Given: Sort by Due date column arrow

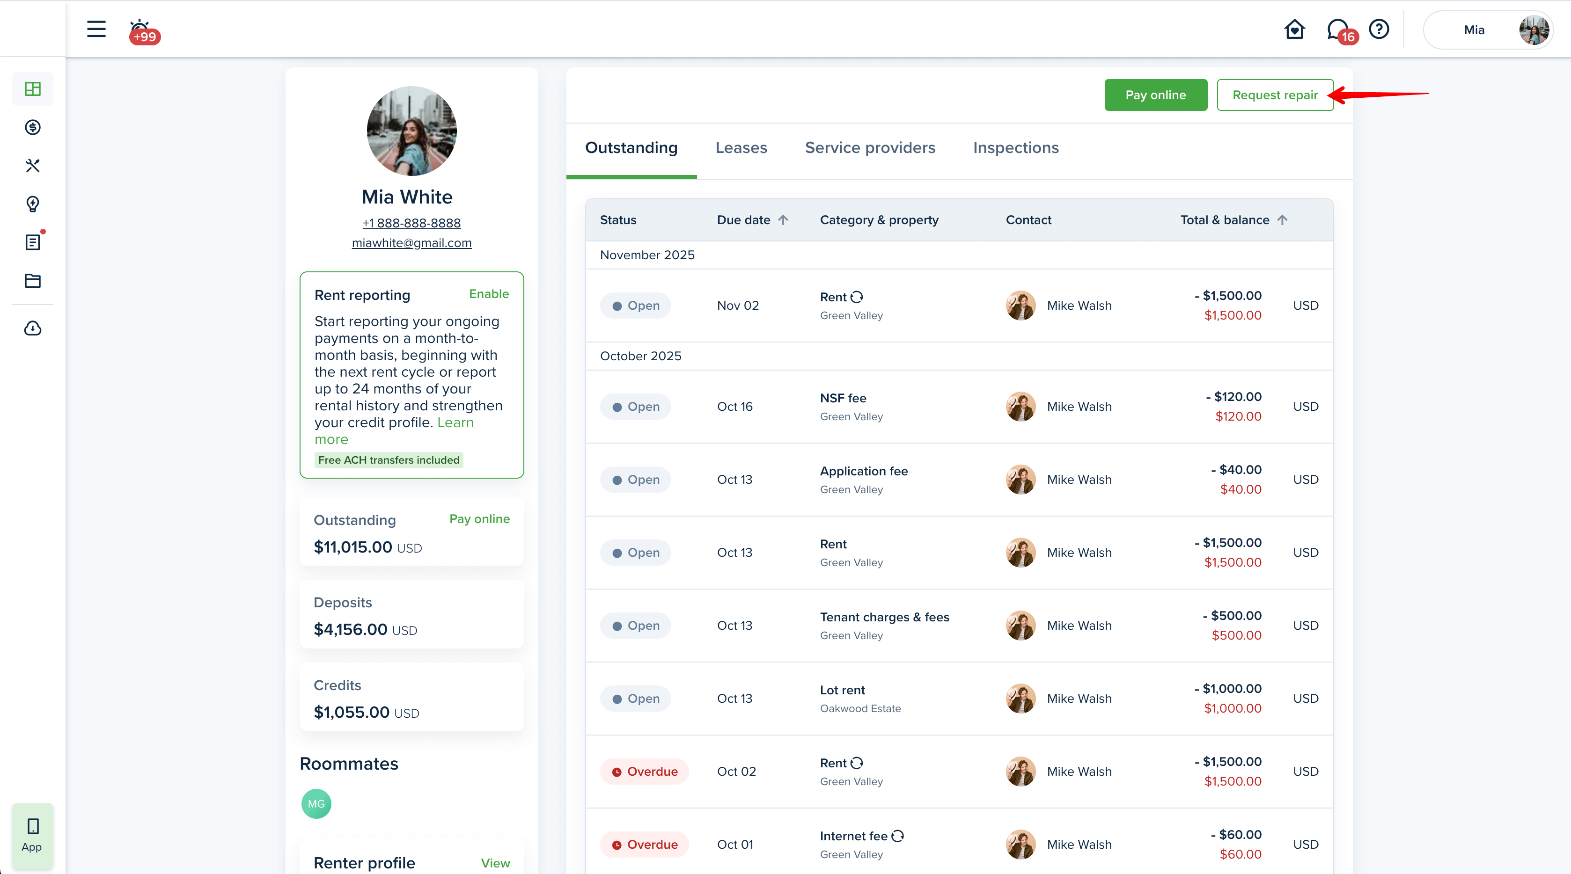Looking at the screenshot, I should tap(784, 220).
